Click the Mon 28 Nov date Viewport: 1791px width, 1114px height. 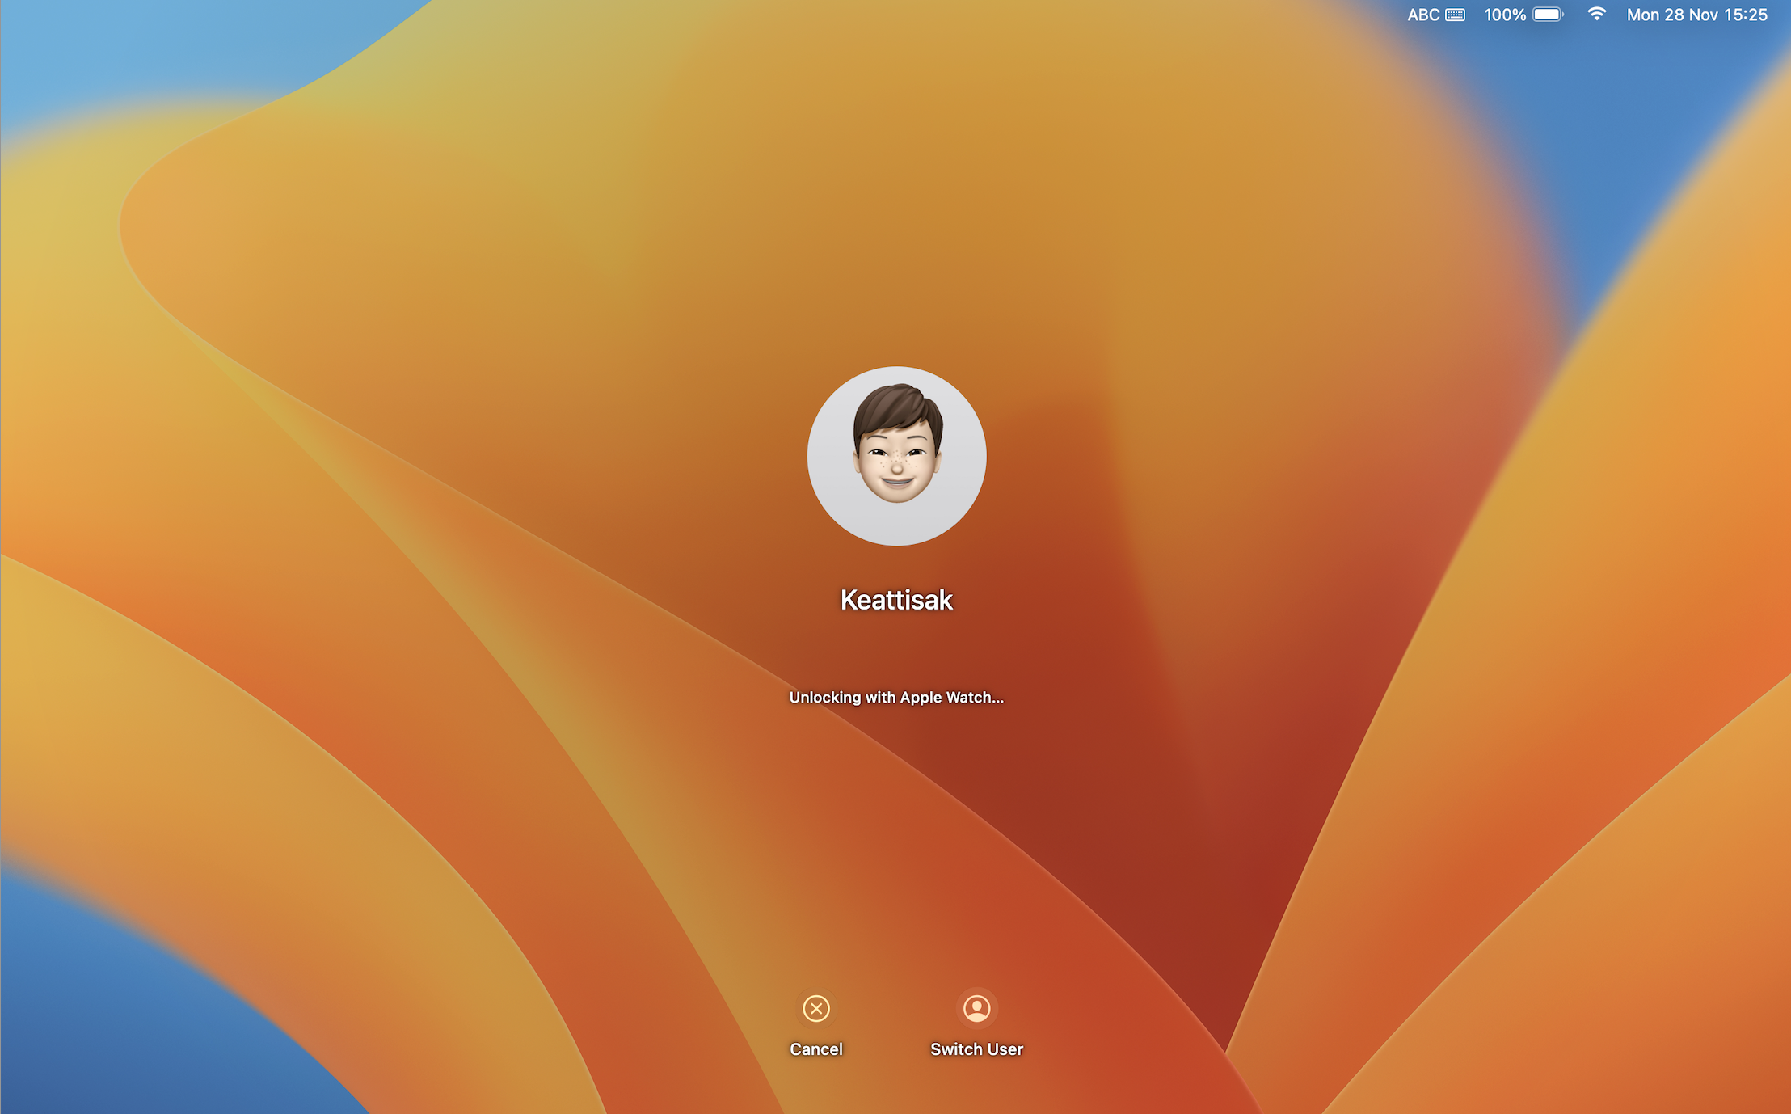(x=1671, y=15)
